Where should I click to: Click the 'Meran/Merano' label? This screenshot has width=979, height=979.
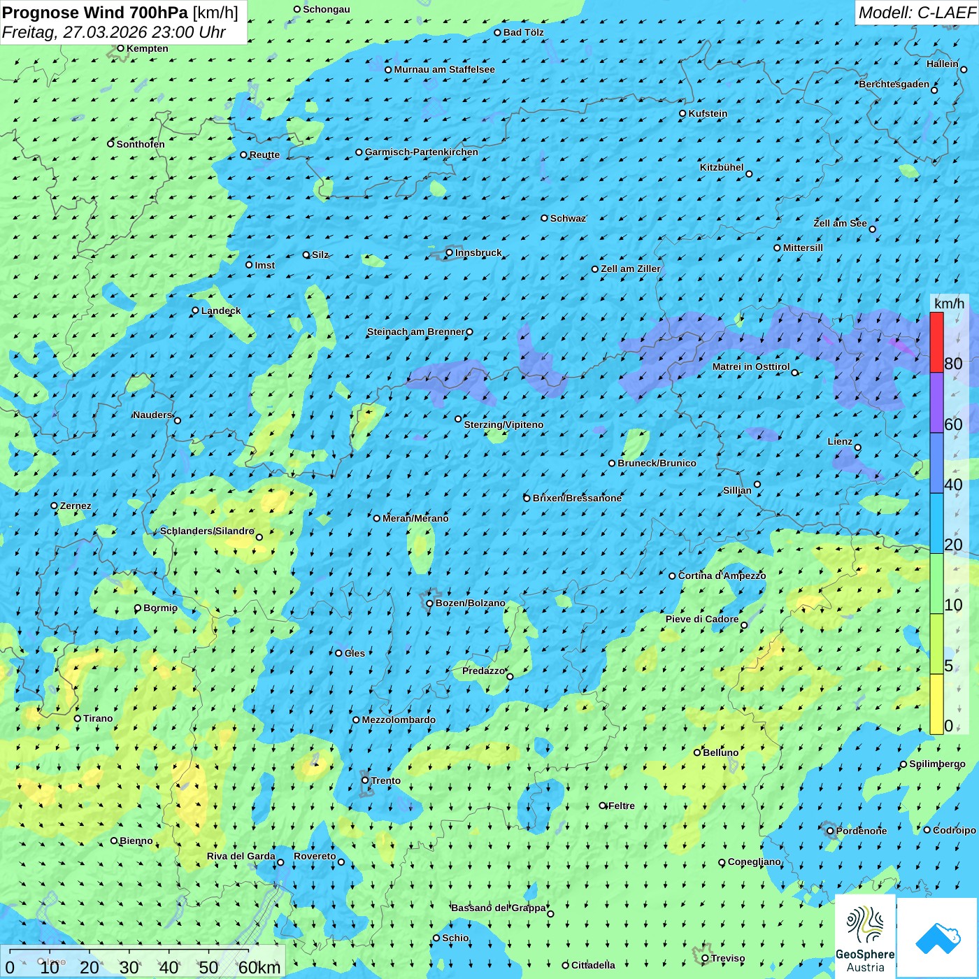[415, 518]
